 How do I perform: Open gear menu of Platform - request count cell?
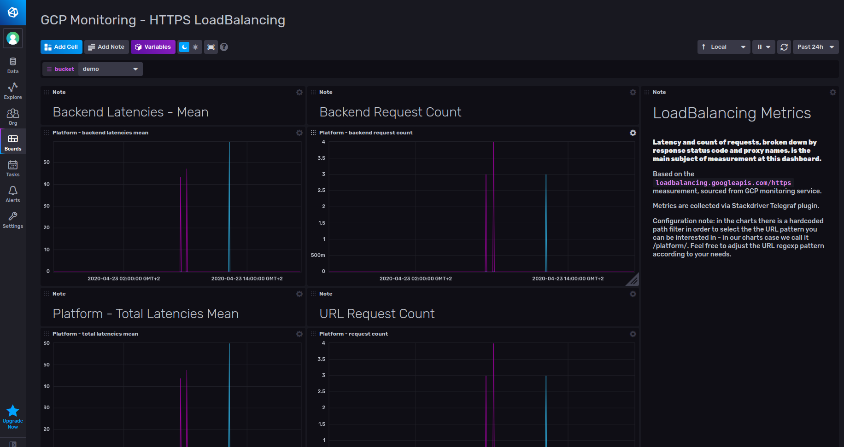click(x=633, y=334)
